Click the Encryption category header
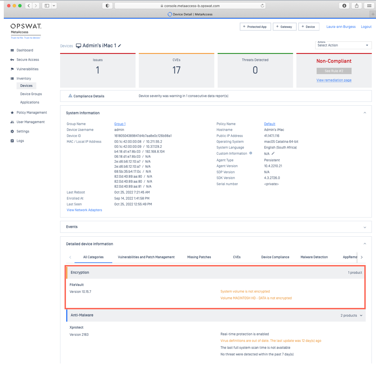 [x=216, y=273]
